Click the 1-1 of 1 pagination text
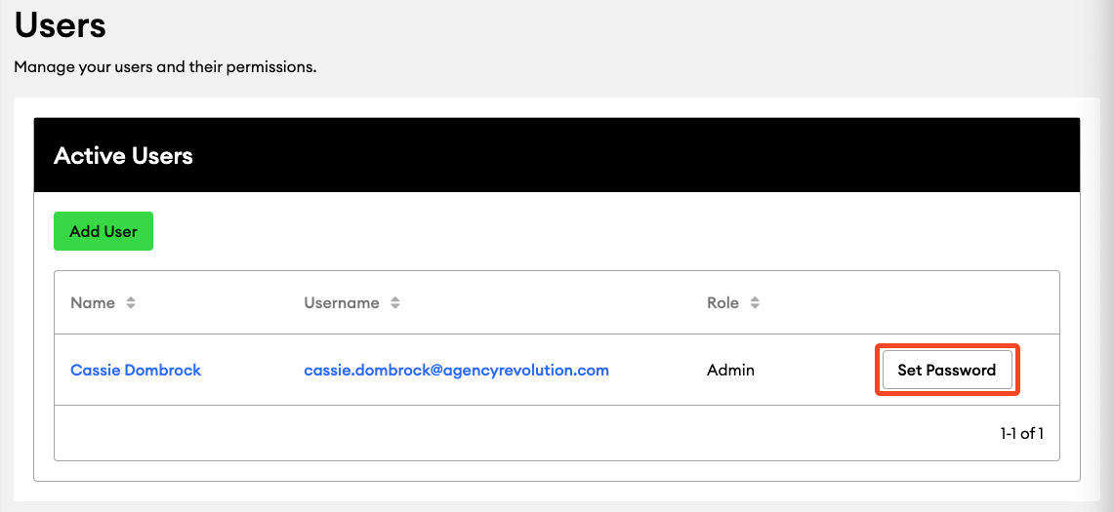The width and height of the screenshot is (1114, 512). pyautogui.click(x=1021, y=433)
